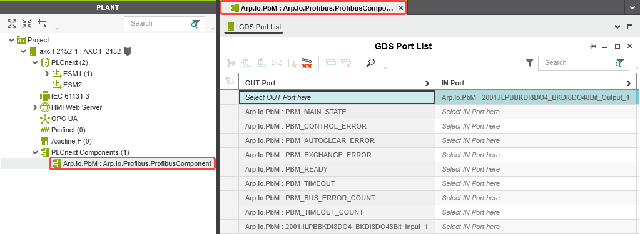Click the Axioline F module icon
The height and width of the screenshot is (234, 640).
point(44,141)
